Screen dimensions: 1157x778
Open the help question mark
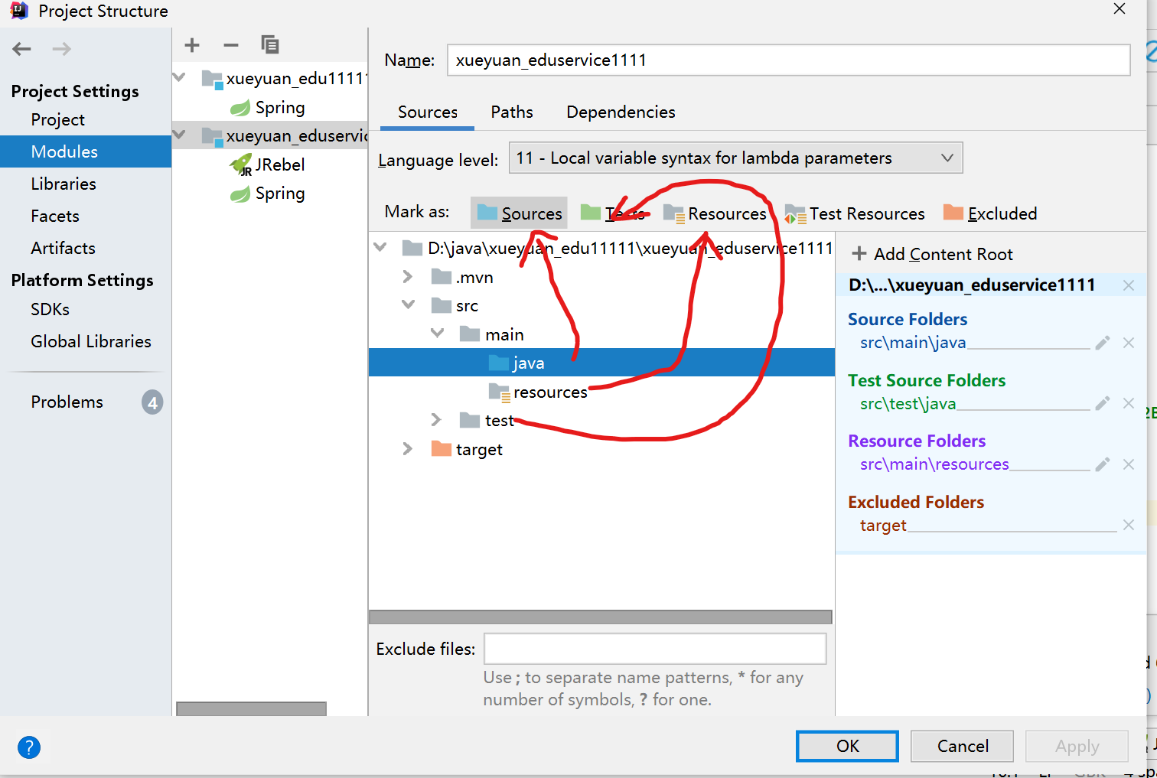click(x=29, y=747)
